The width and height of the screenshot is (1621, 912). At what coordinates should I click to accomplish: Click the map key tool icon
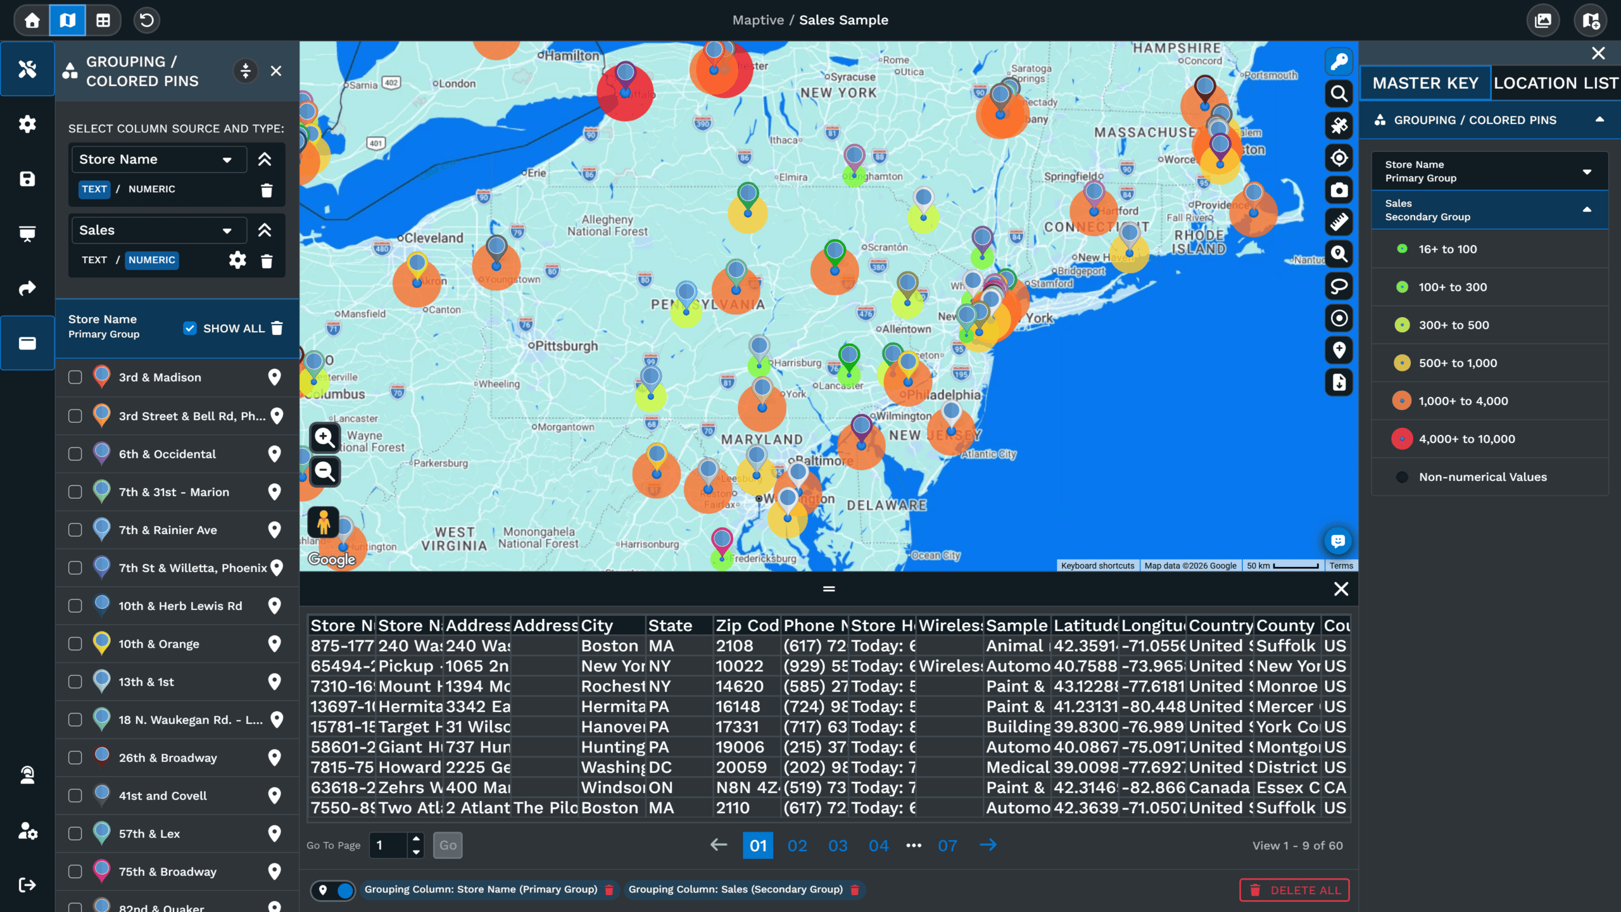pyautogui.click(x=1339, y=61)
